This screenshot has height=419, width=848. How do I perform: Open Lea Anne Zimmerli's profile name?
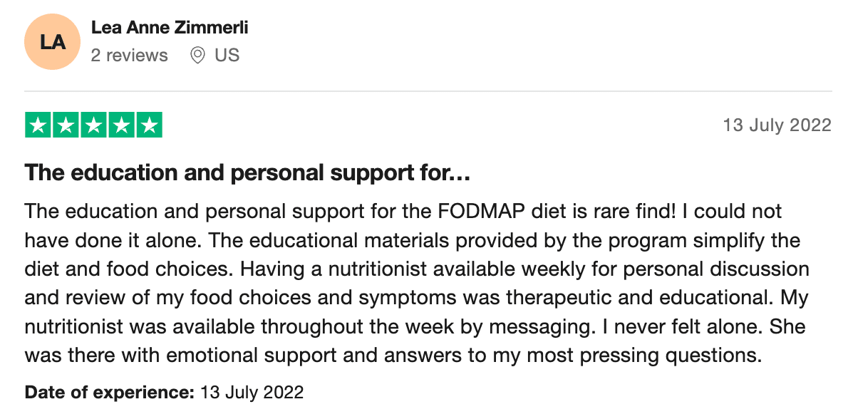170,28
